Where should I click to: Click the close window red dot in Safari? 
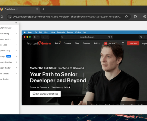coord(25,37)
